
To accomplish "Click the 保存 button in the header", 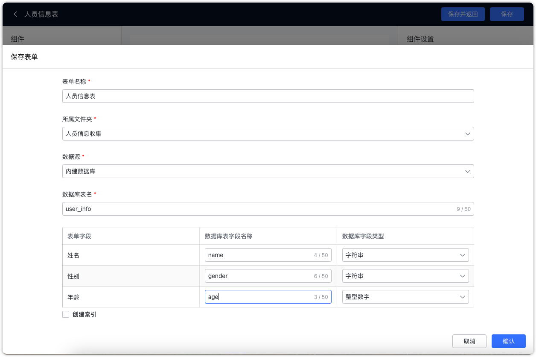I will point(507,14).
